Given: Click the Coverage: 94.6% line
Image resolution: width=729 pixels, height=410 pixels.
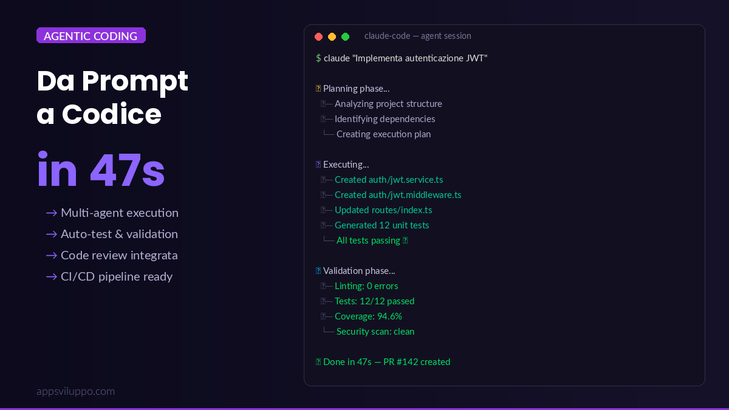Looking at the screenshot, I should [x=368, y=316].
